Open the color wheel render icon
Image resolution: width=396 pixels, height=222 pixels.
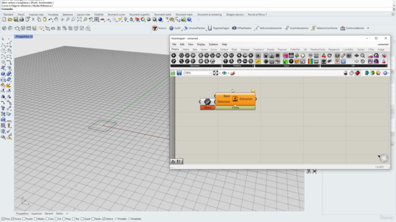143,19
